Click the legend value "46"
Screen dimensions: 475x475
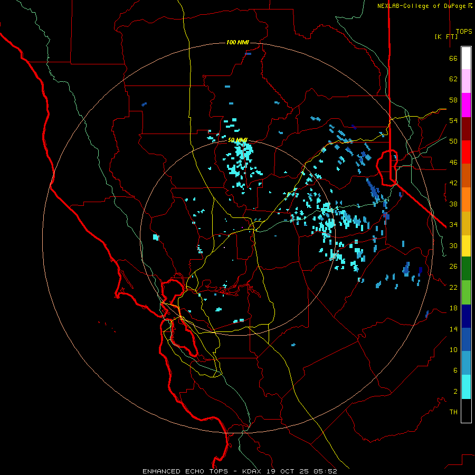pos(453,163)
